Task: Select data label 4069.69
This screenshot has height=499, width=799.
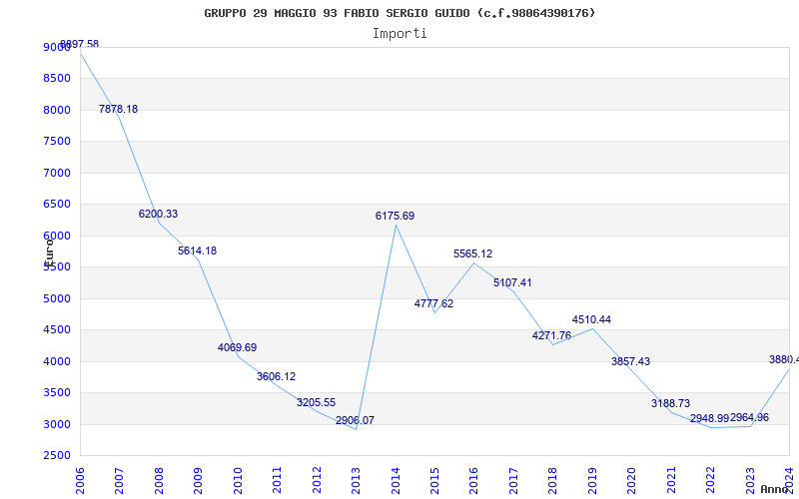Action: click(x=237, y=347)
